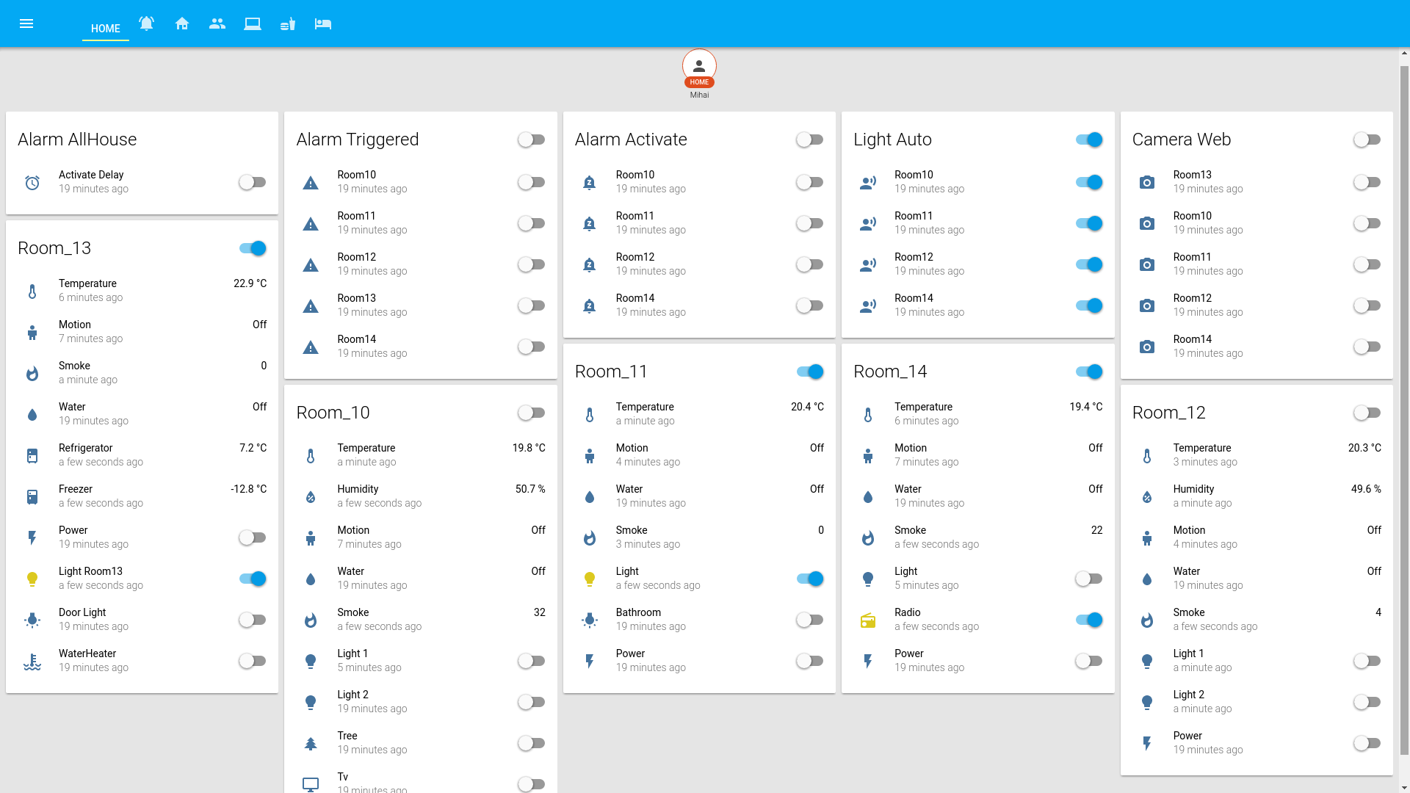1410x793 pixels.
Task: Open the house view tab icon
Action: [182, 23]
